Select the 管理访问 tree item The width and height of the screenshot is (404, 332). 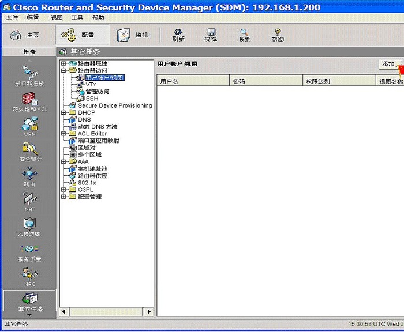coord(97,92)
